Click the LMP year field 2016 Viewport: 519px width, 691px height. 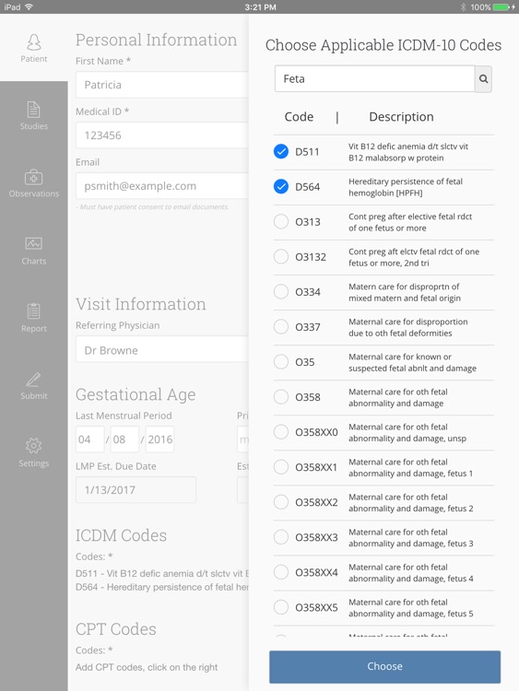click(160, 439)
